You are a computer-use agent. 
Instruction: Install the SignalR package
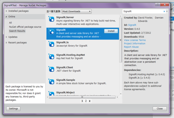(x=111, y=31)
